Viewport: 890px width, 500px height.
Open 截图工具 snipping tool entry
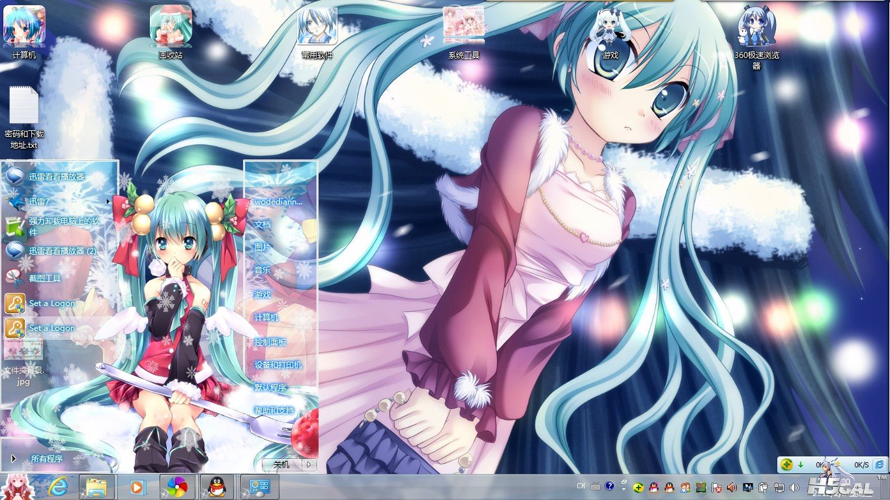click(60, 278)
